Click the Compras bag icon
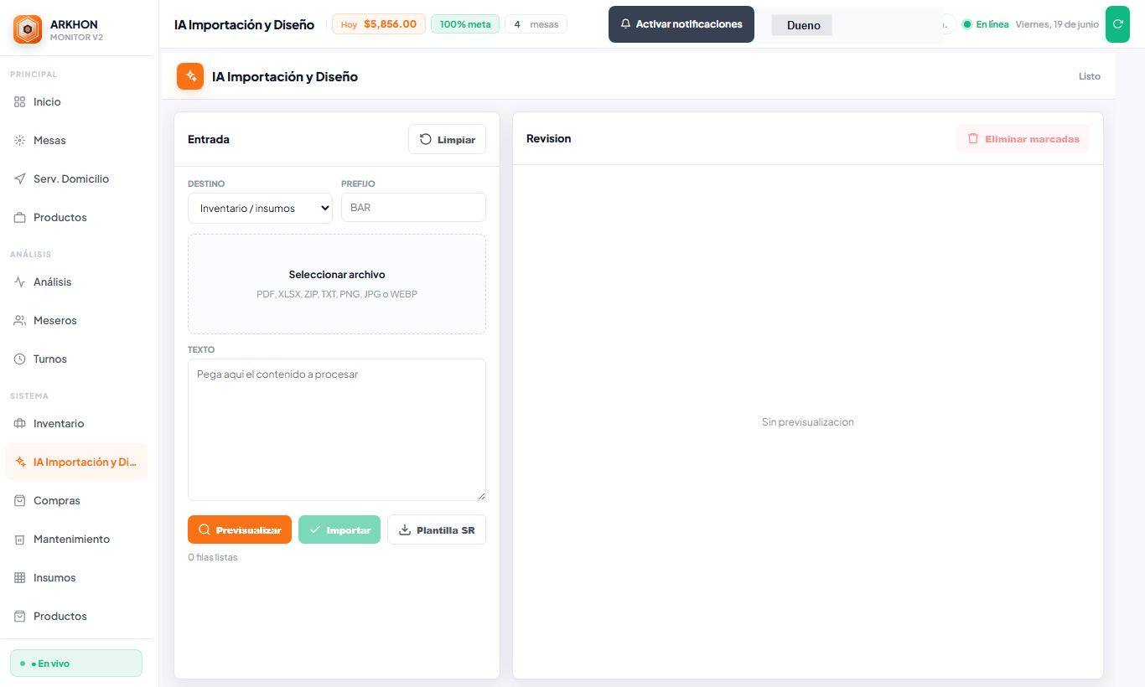 coord(20,500)
